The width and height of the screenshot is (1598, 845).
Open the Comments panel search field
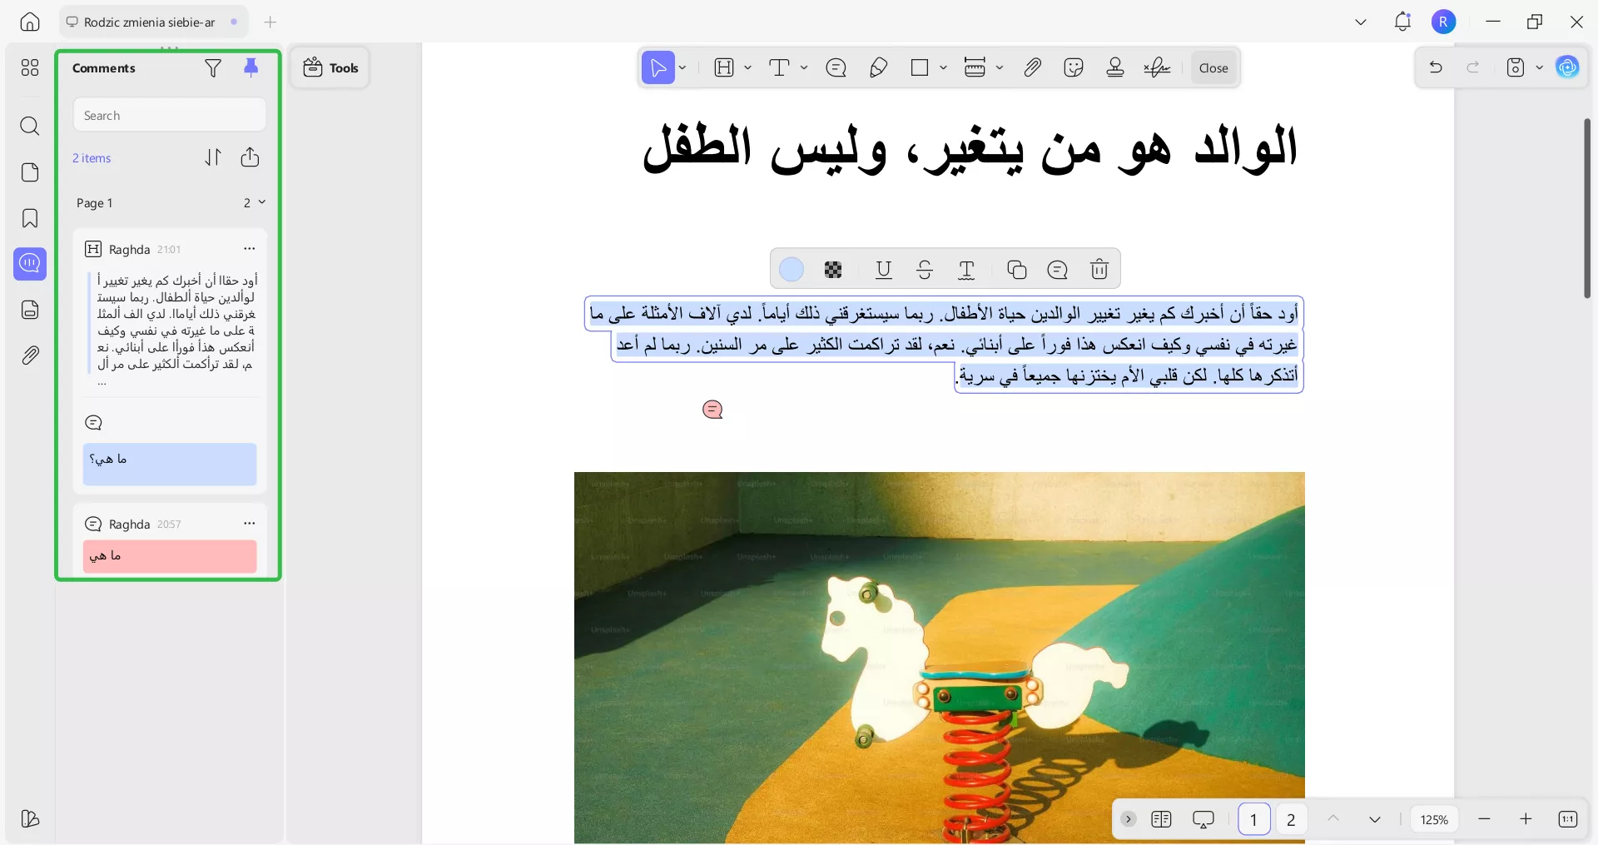169,114
